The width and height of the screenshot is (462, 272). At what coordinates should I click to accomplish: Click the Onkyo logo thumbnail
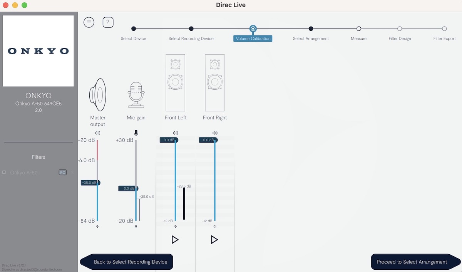(x=38, y=51)
